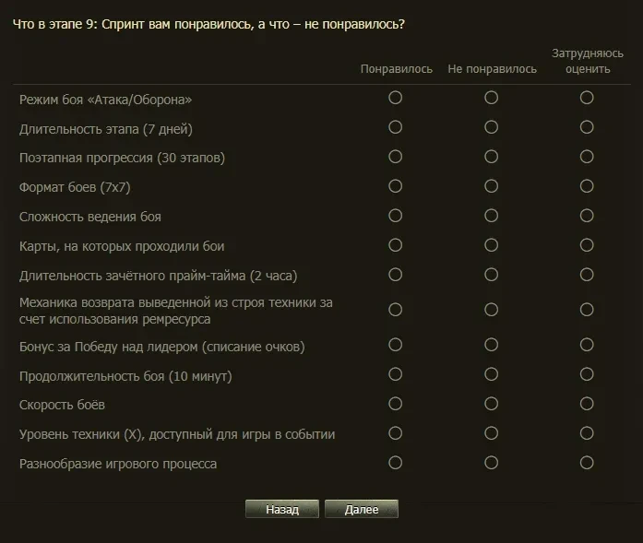
Task: Choose Затрудняюсь оценить for Поэтапная прогрессия
Action: pyautogui.click(x=587, y=157)
